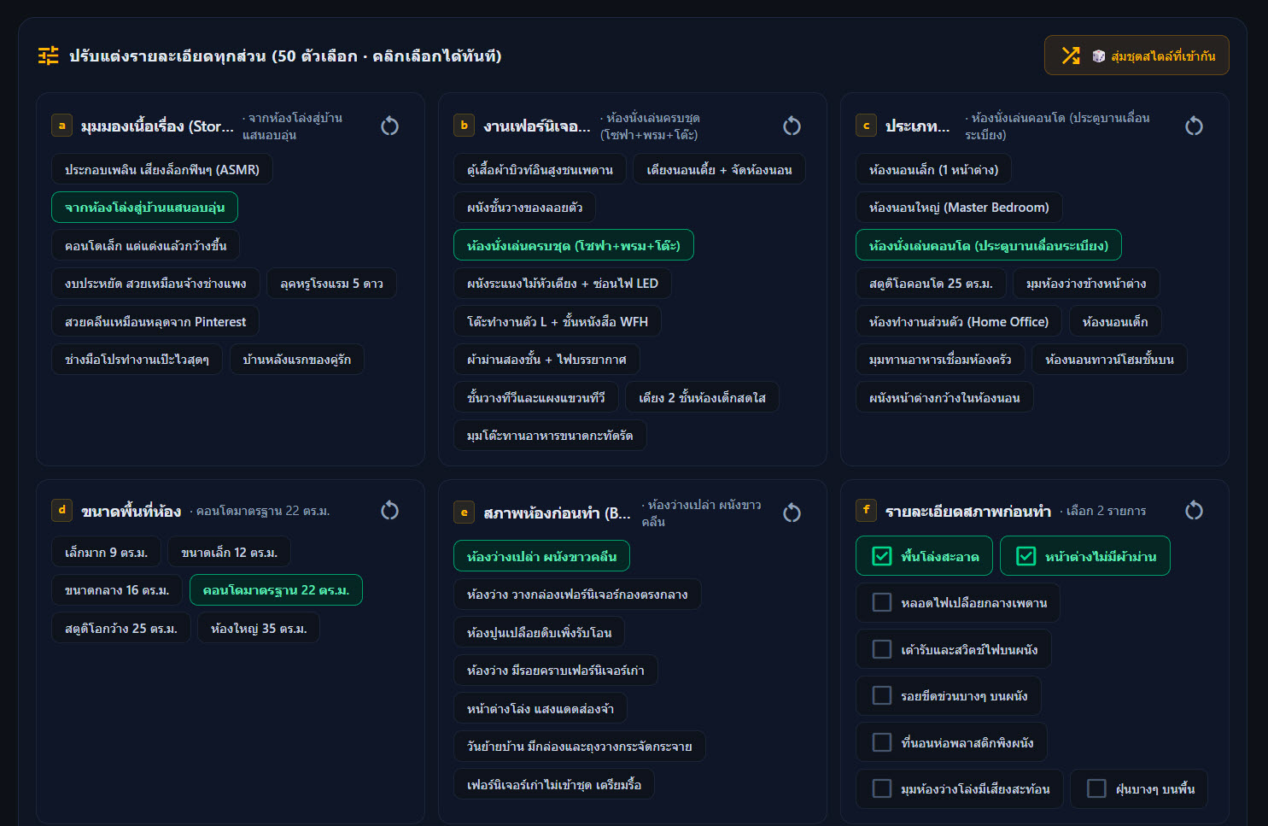Select the ASMR storytelling option chip

tap(162, 169)
